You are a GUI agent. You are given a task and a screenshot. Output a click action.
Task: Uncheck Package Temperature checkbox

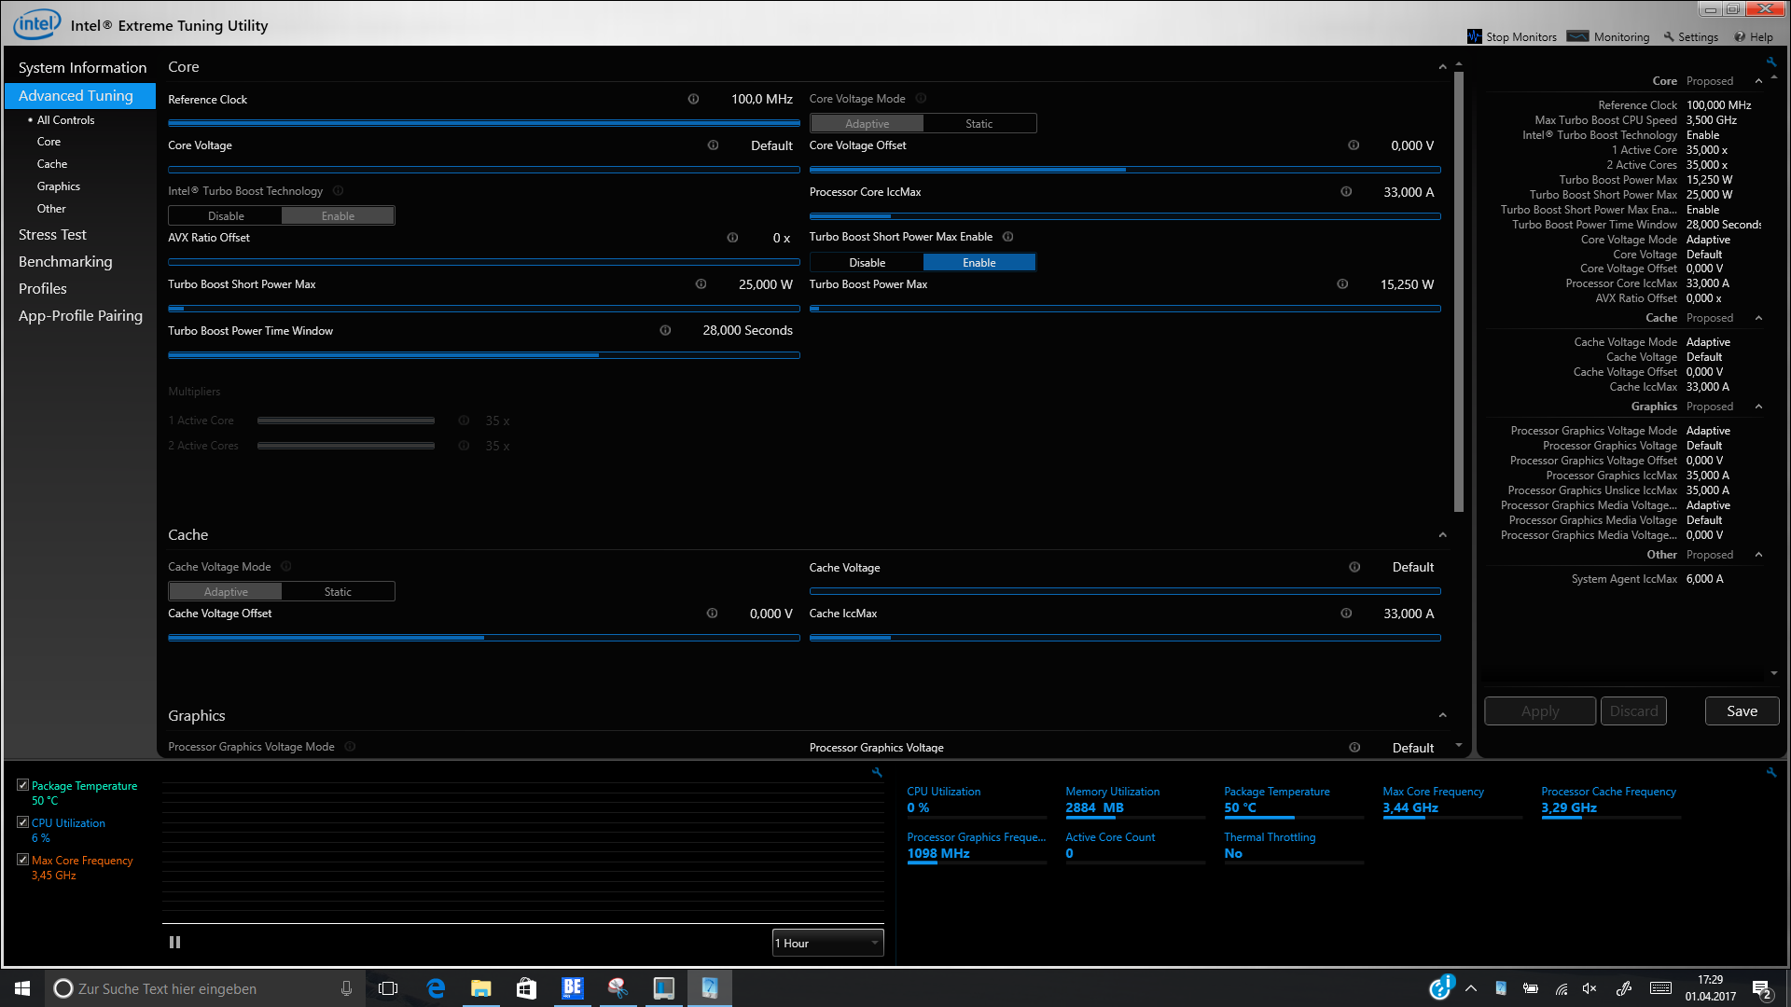click(23, 785)
